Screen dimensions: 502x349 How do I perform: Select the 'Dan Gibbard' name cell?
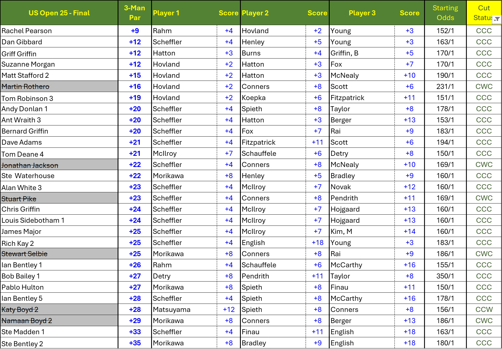(x=59, y=42)
